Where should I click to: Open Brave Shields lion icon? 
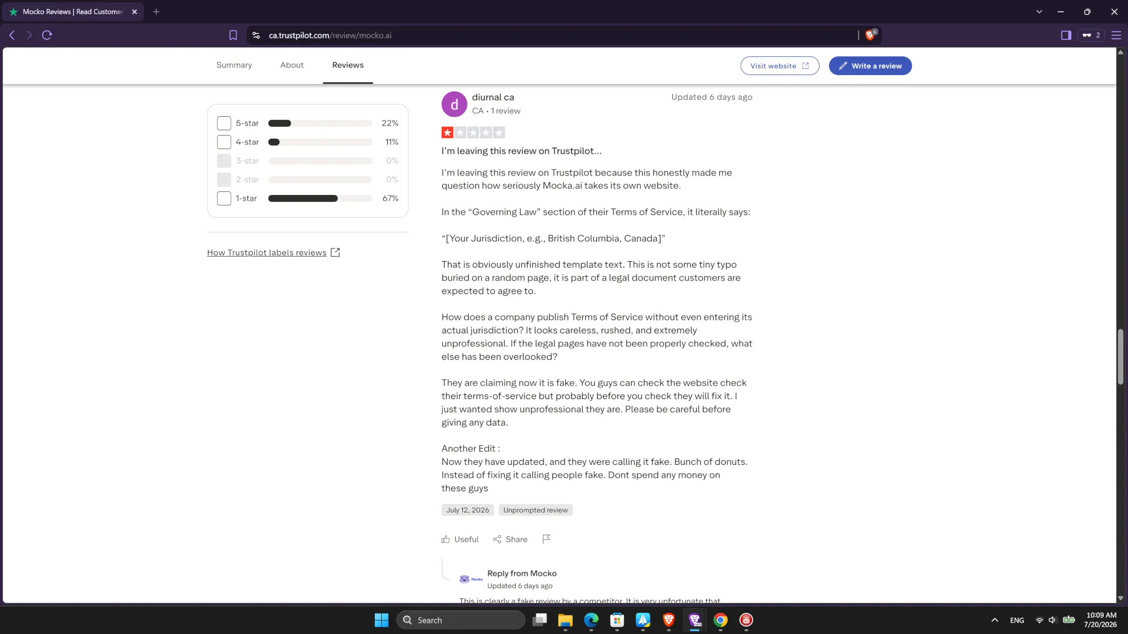(x=871, y=35)
